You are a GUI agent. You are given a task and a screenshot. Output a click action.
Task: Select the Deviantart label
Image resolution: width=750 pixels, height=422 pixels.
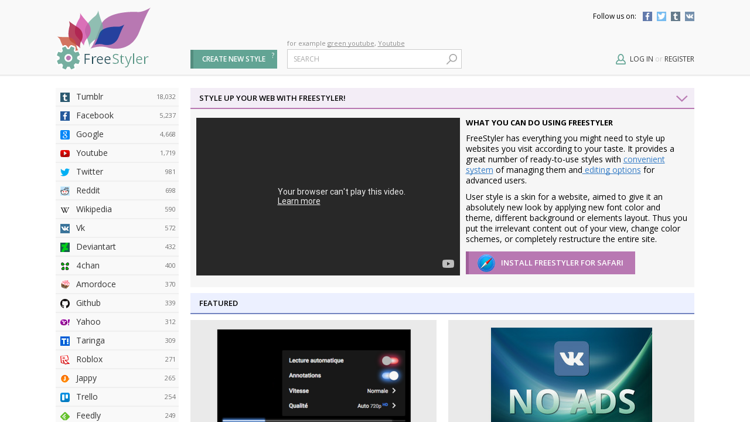pyautogui.click(x=96, y=247)
